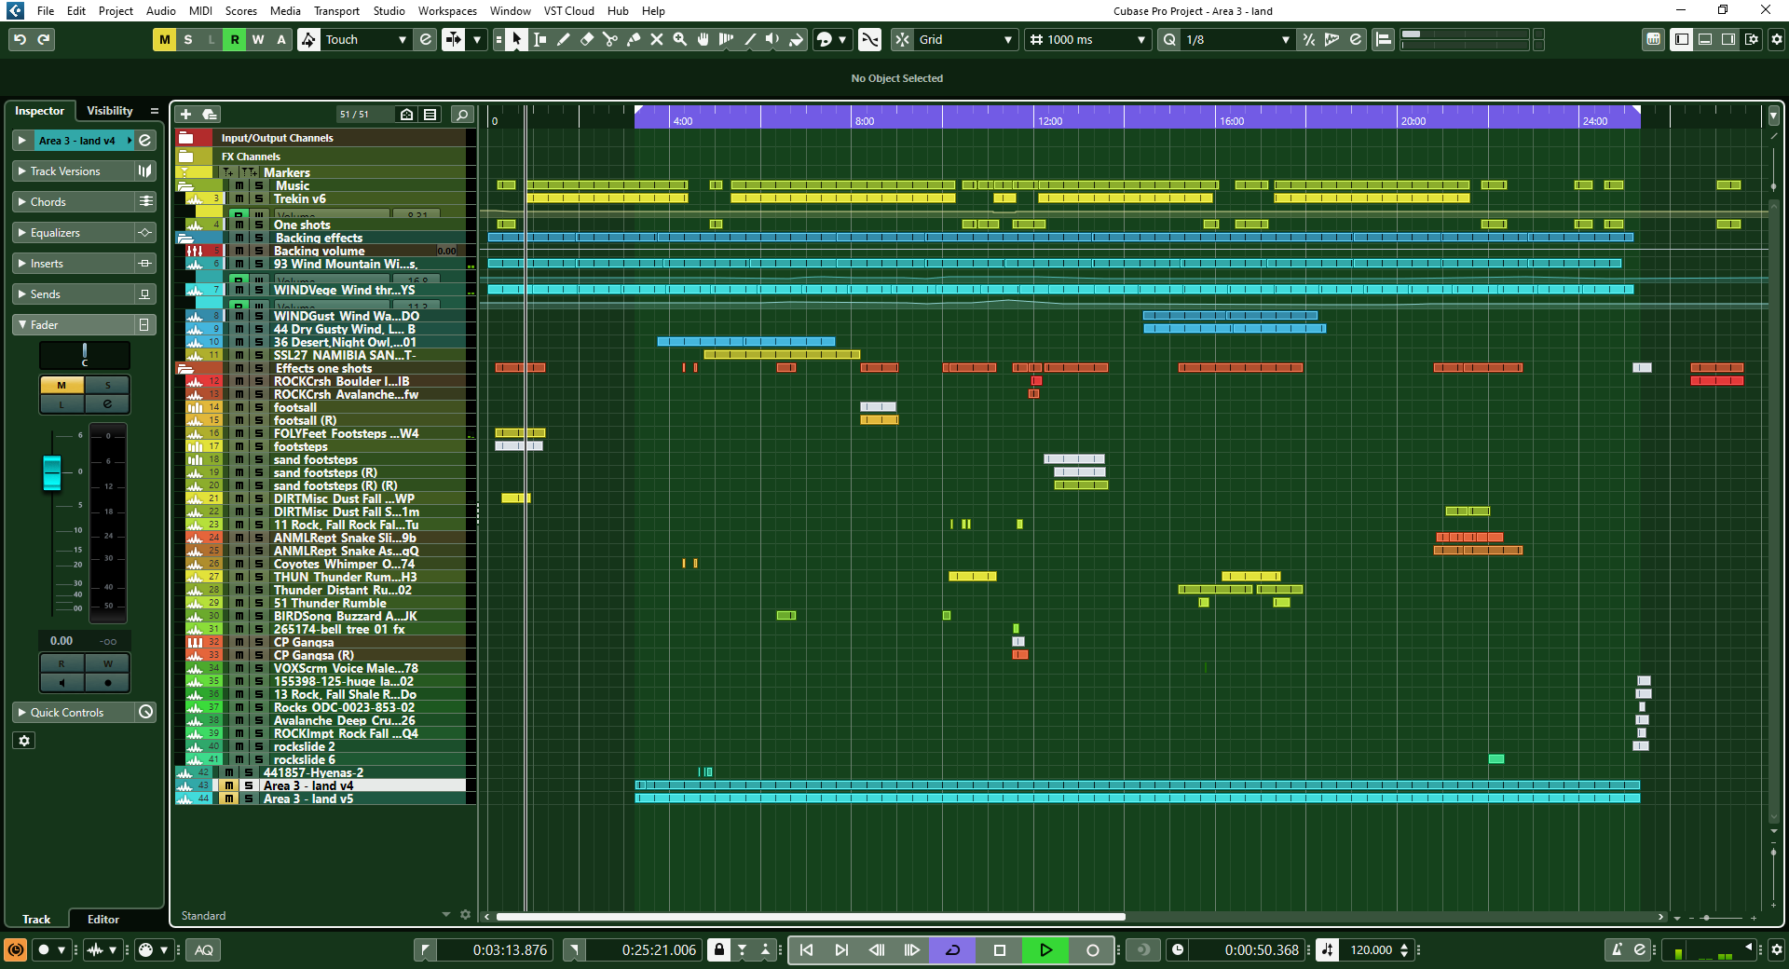This screenshot has width=1789, height=969.
Task: Select the Draw pencil tool
Action: point(564,39)
